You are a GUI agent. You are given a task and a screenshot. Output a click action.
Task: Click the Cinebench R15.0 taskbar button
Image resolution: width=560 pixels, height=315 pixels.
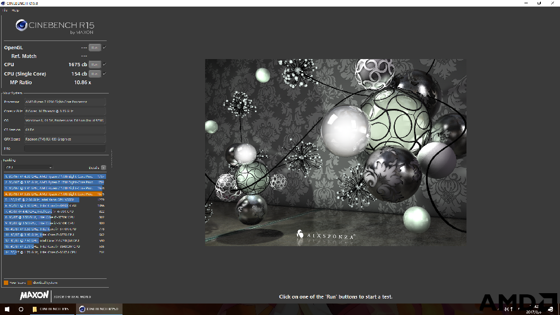(x=99, y=309)
